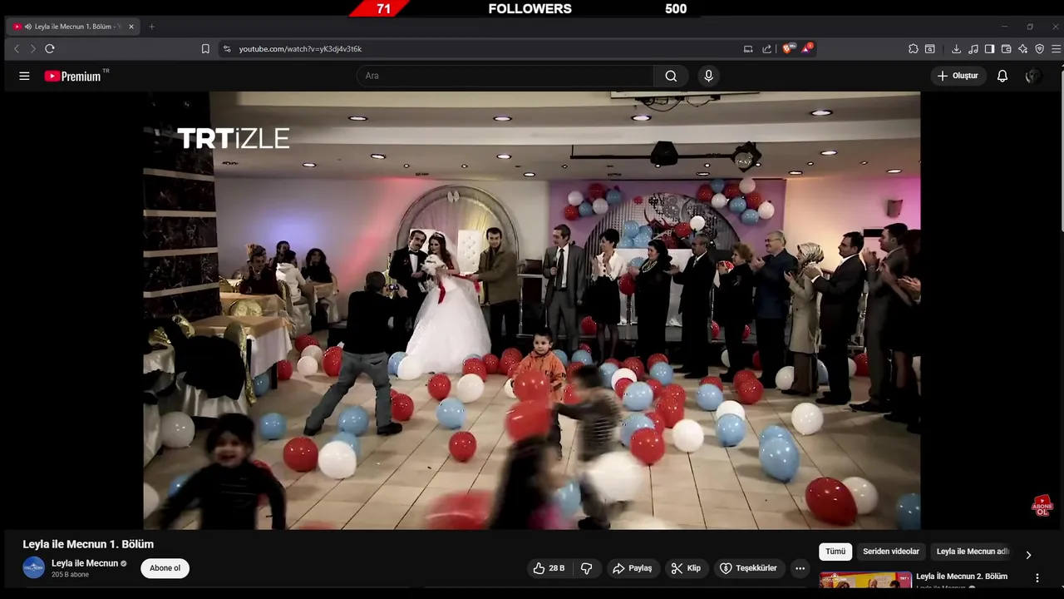Open Brave Rewards triangle icon

[x=806, y=48]
